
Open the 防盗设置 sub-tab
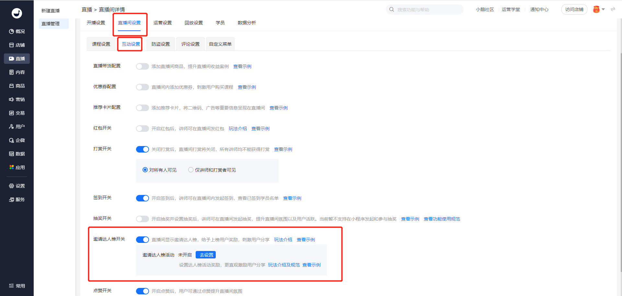161,44
